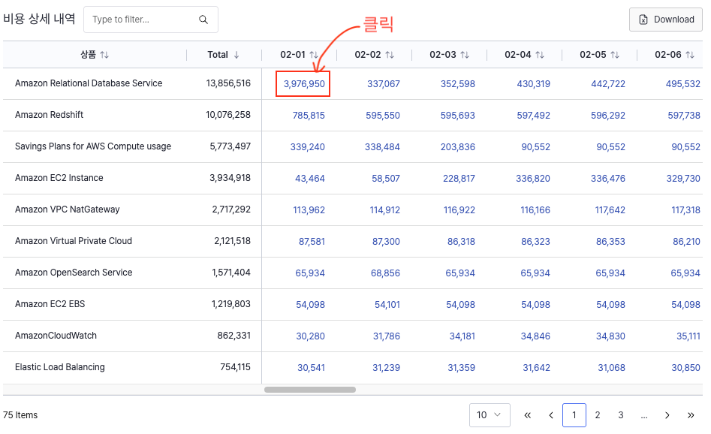Viewport: 711px width, 434px height.
Task: Click Amazon OpenSearch Service row name
Action: (x=74, y=272)
